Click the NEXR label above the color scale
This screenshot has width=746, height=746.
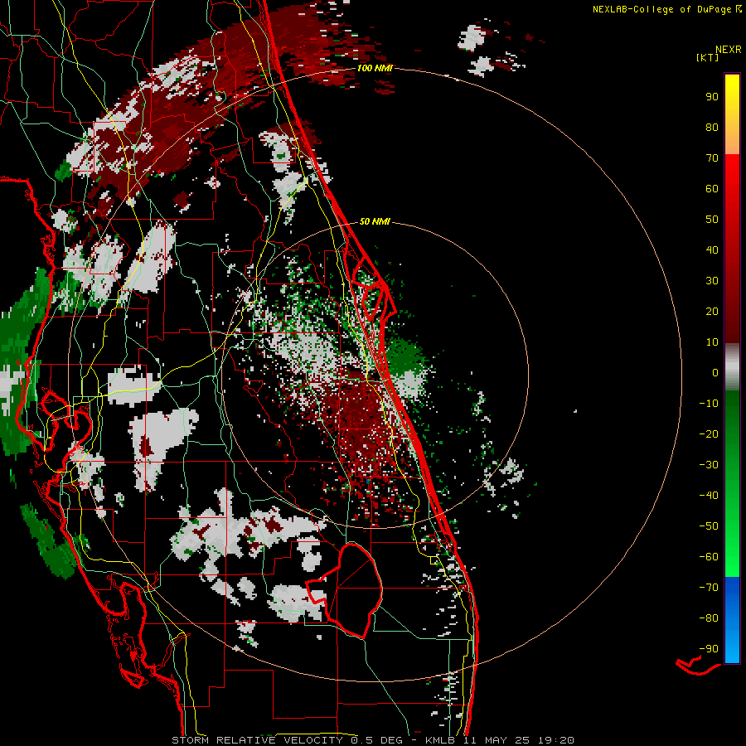[728, 50]
